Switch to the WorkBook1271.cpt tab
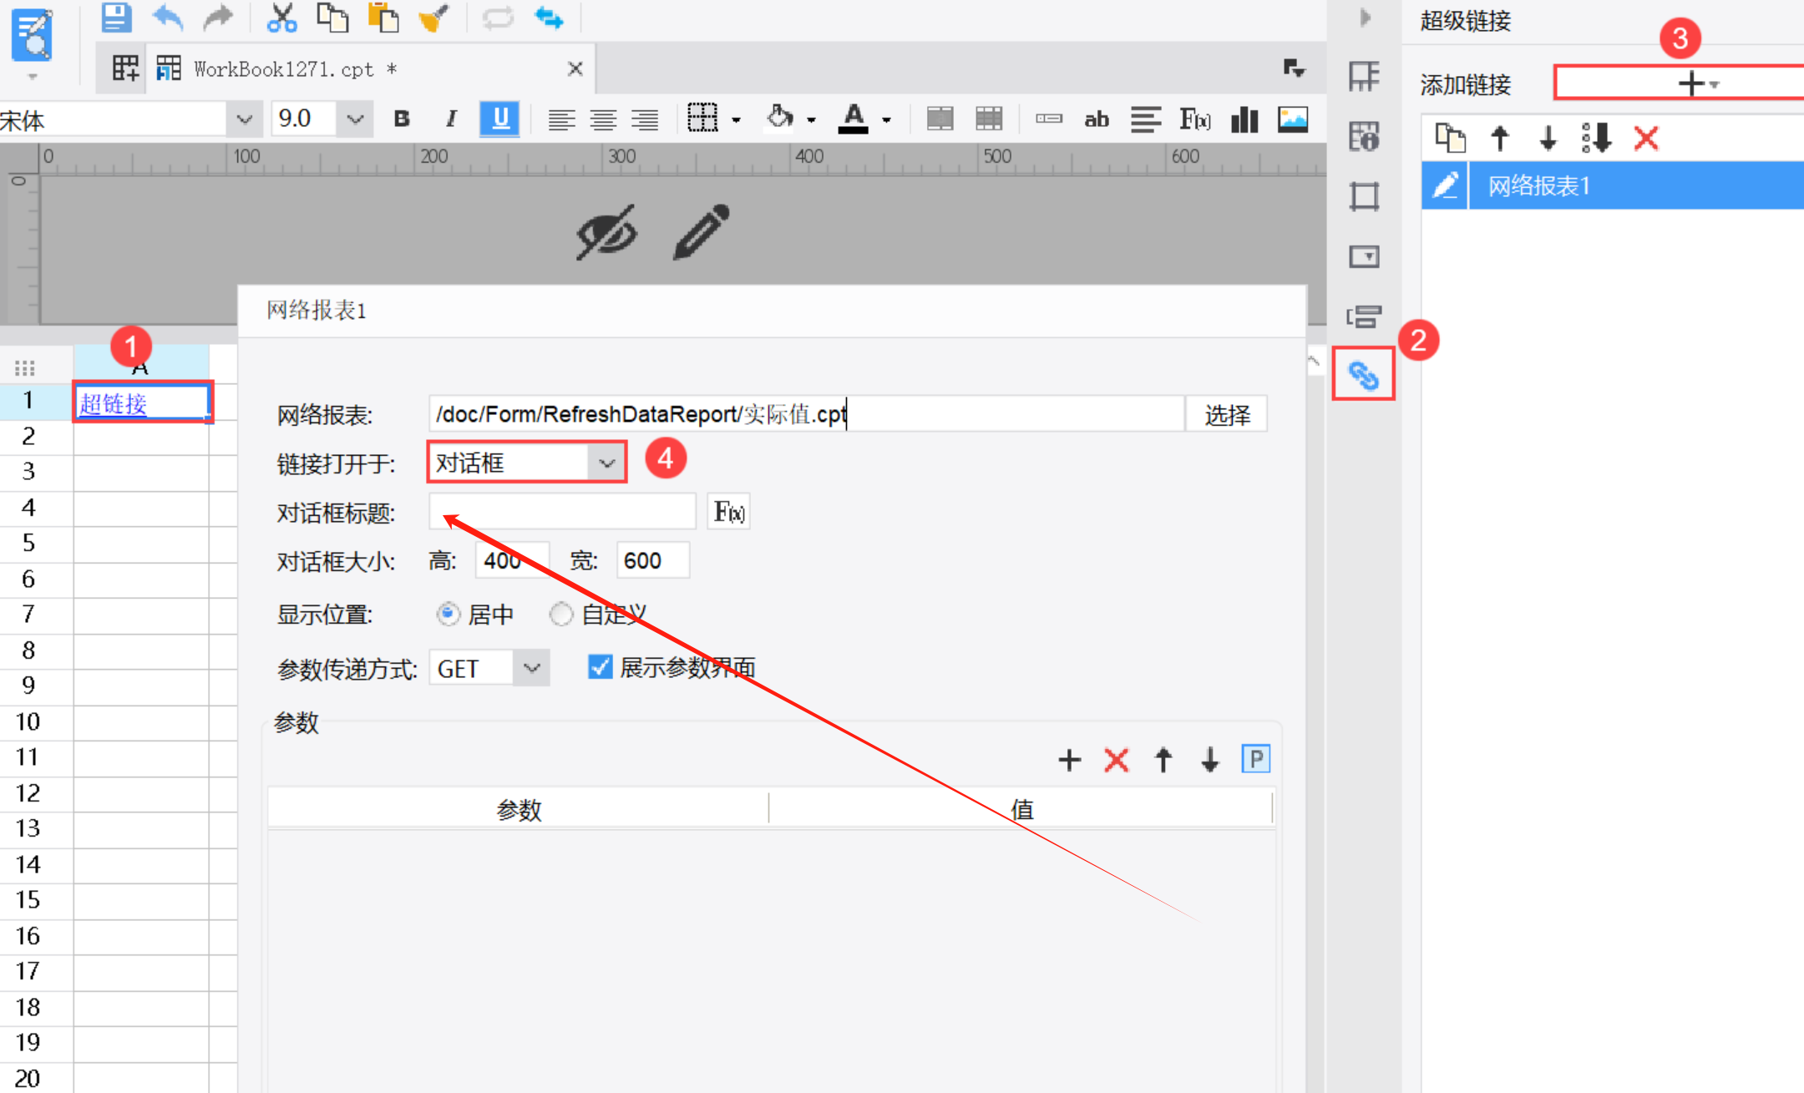Image resolution: width=1804 pixels, height=1093 pixels. coord(284,69)
